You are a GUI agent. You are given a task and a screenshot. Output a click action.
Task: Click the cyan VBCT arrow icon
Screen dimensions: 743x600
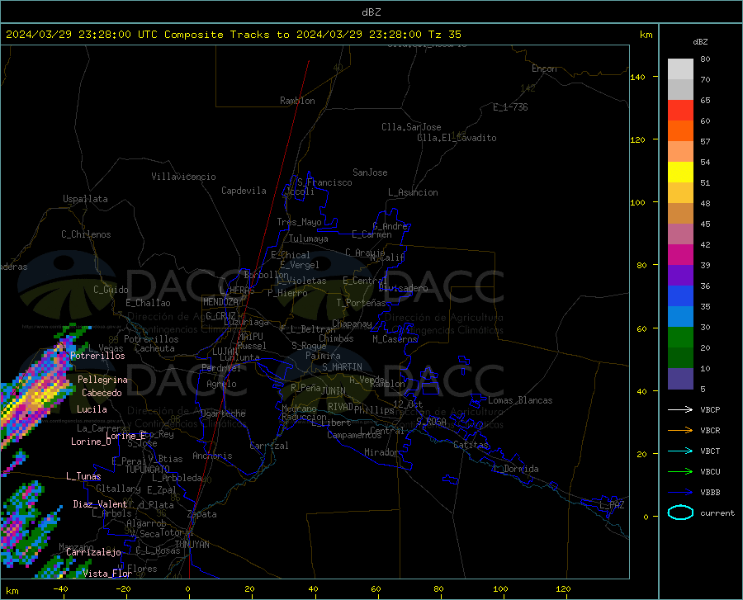[680, 451]
